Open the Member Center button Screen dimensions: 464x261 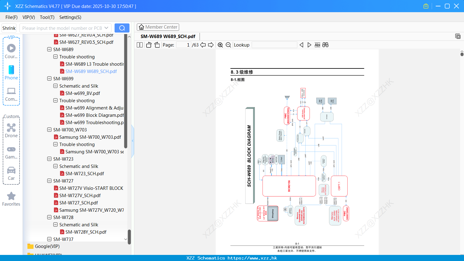(158, 27)
